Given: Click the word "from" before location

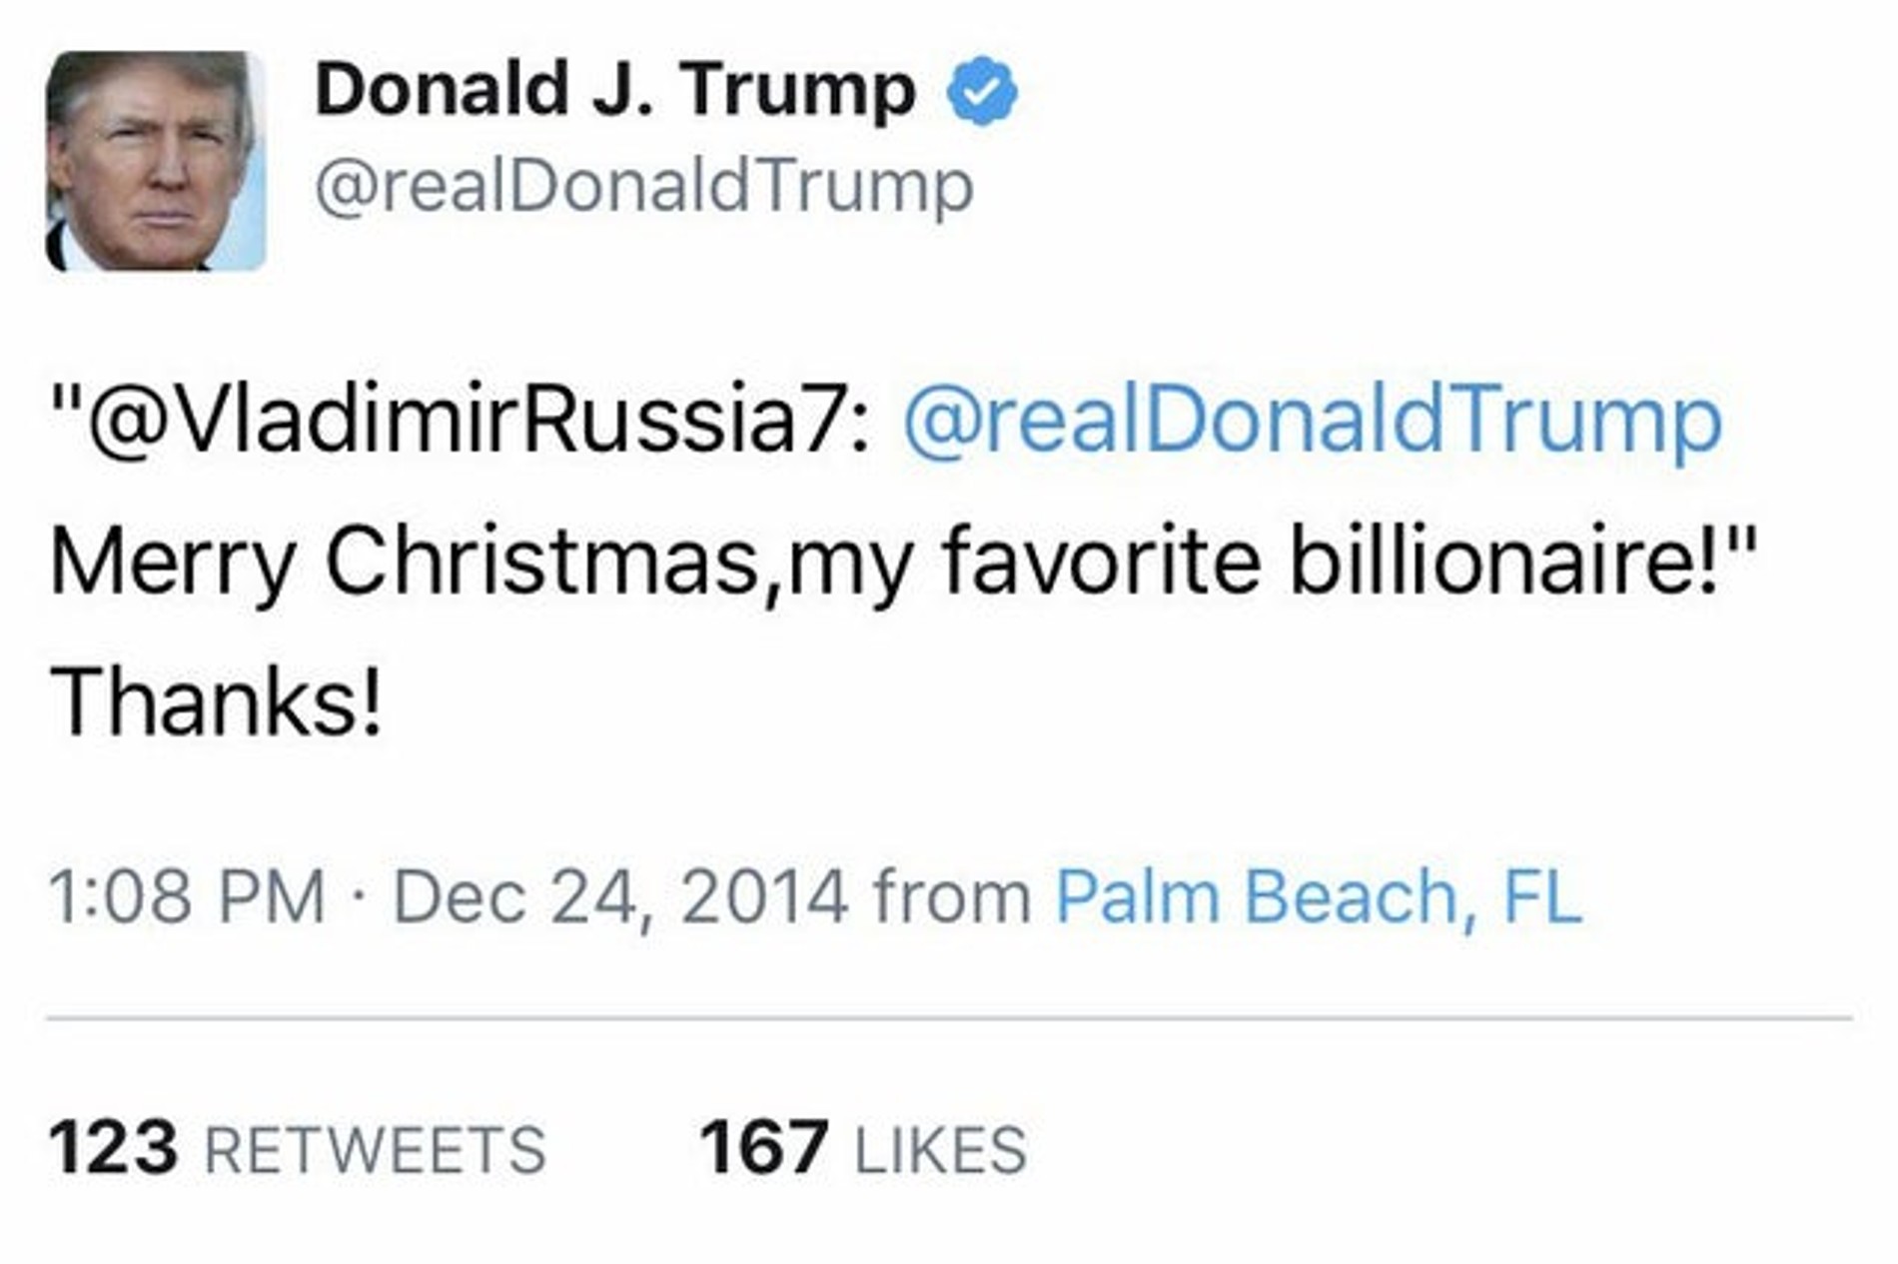Looking at the screenshot, I should [952, 896].
